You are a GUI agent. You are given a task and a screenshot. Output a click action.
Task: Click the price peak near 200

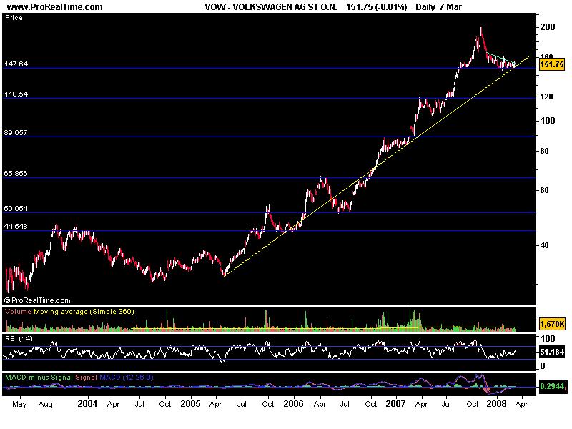click(x=480, y=29)
